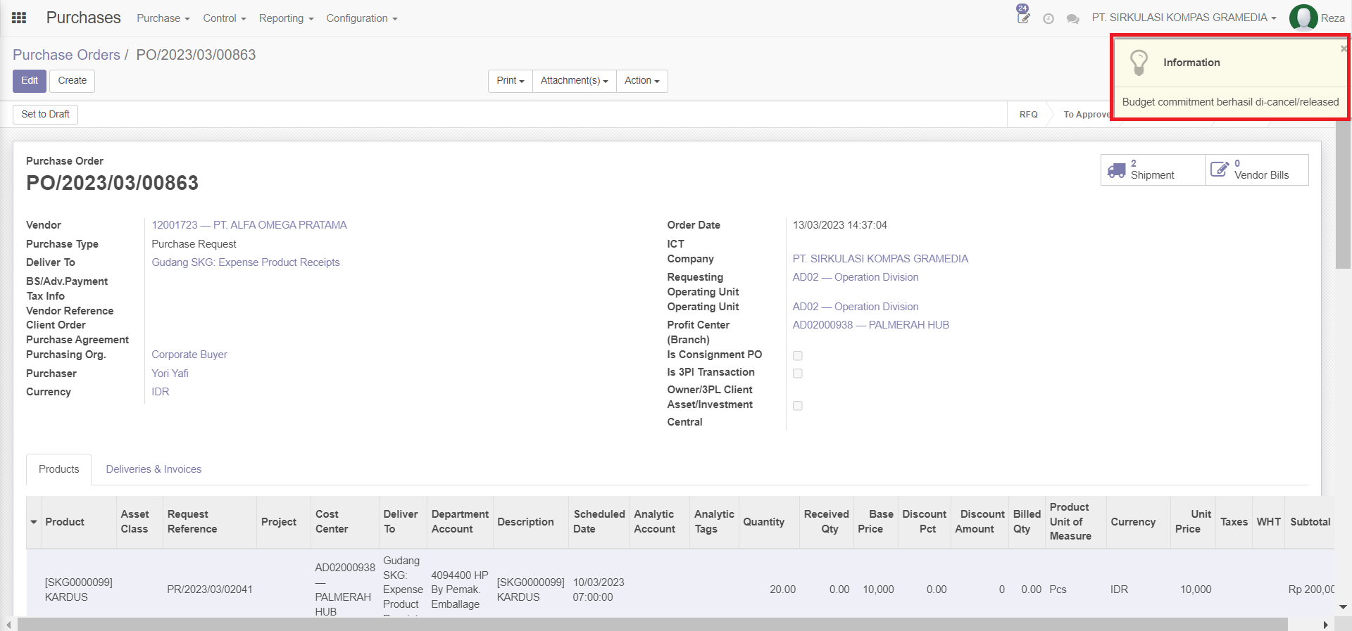Click the Purchases app title
Screen dimensions: 1352x631
click(x=84, y=18)
